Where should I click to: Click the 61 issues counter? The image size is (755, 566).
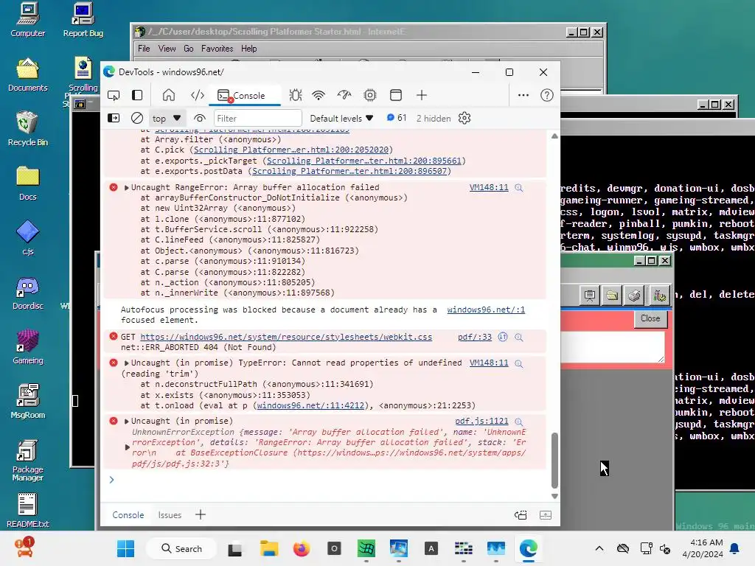(x=397, y=118)
